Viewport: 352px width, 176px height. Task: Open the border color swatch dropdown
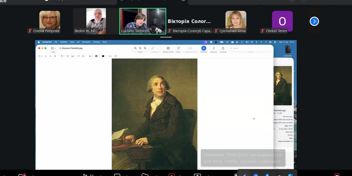(x=97, y=56)
